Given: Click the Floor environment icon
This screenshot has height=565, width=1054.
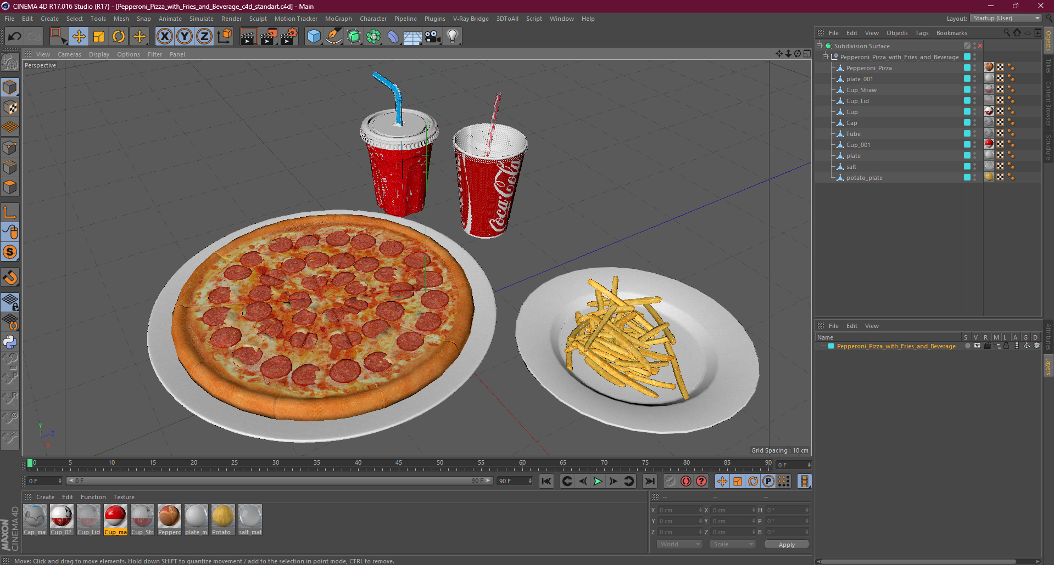Looking at the screenshot, I should pyautogui.click(x=412, y=36).
